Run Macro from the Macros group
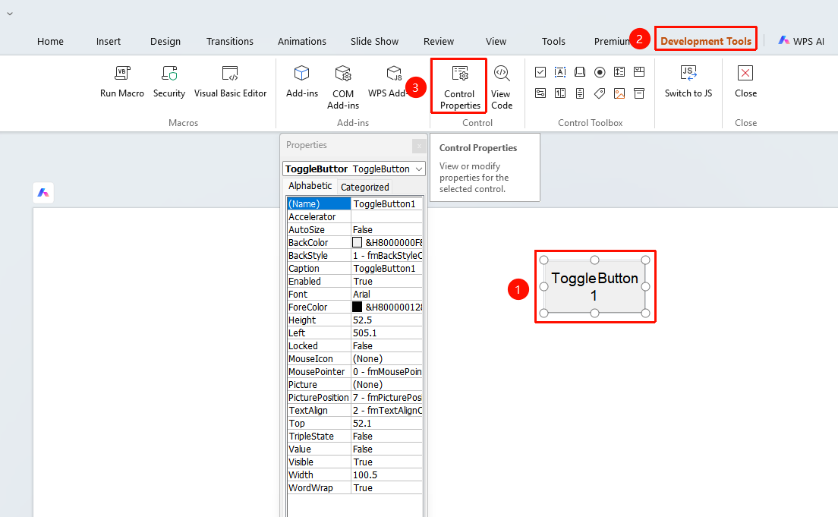 (x=122, y=81)
